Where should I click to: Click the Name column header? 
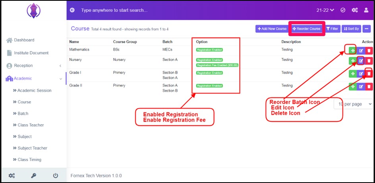[x=74, y=42]
